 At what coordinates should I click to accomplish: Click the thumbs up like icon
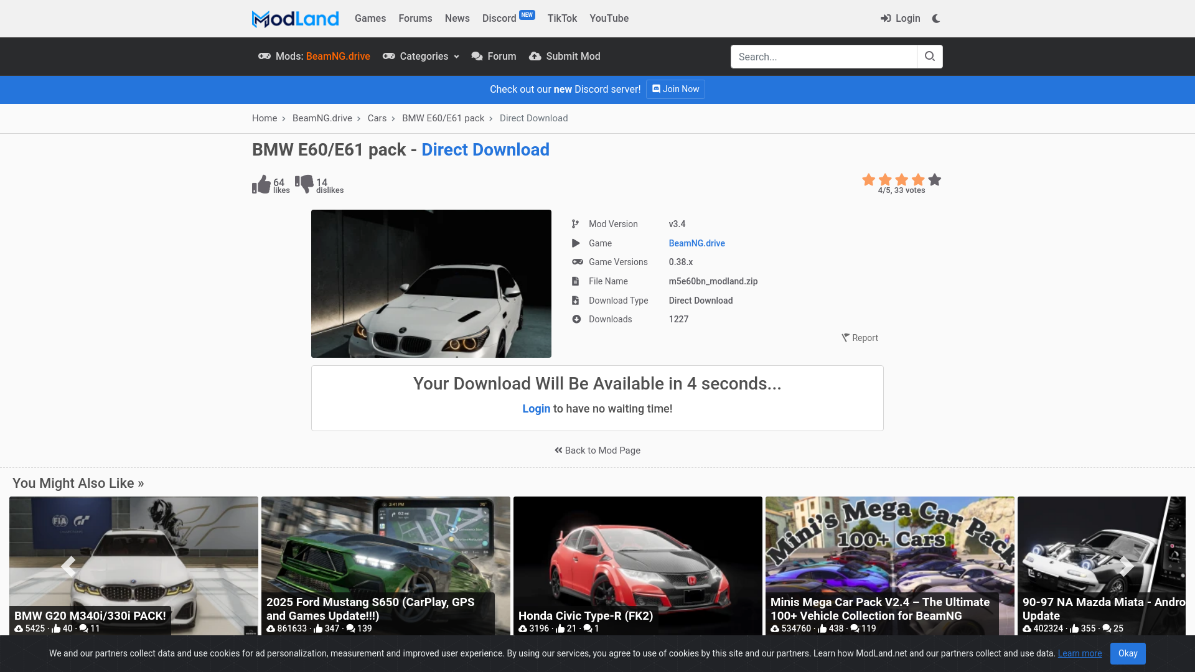(261, 184)
